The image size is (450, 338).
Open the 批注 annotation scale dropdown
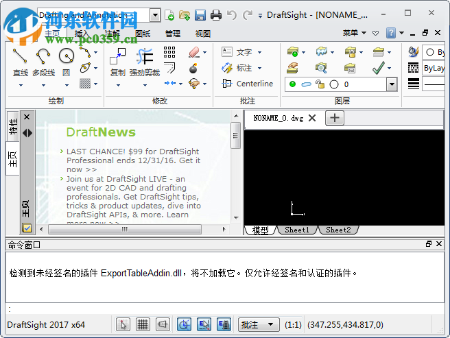click(259, 324)
